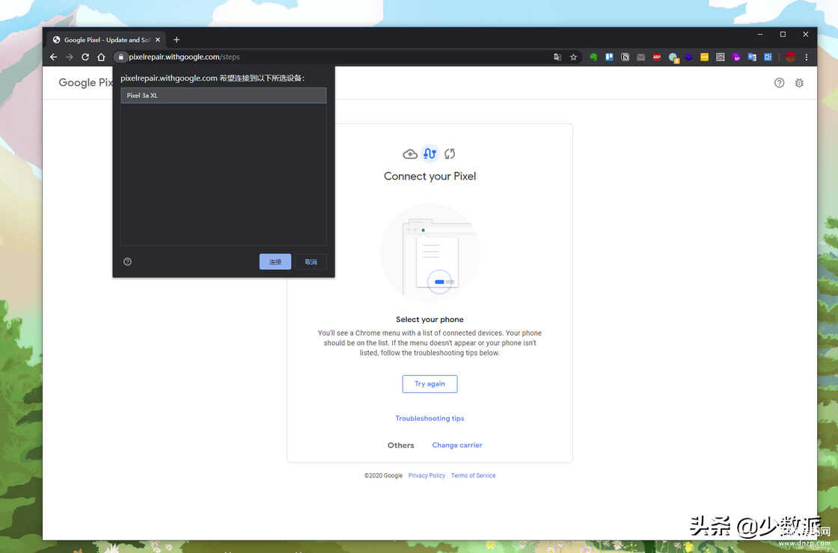Click the blue 连接 connect button

tap(275, 262)
